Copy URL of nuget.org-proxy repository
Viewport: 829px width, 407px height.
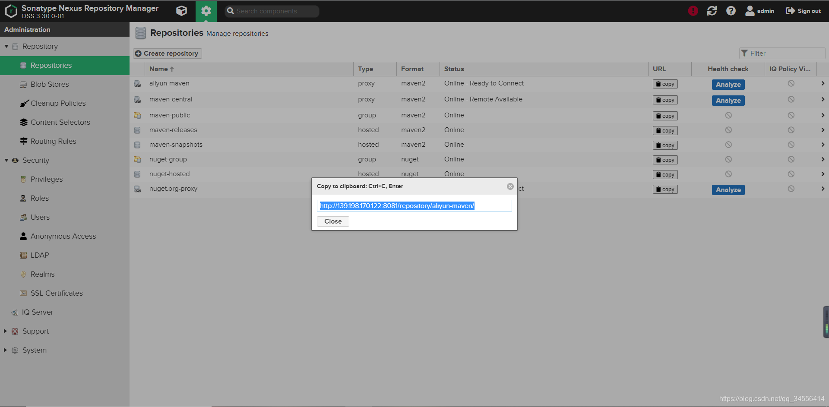coord(665,189)
